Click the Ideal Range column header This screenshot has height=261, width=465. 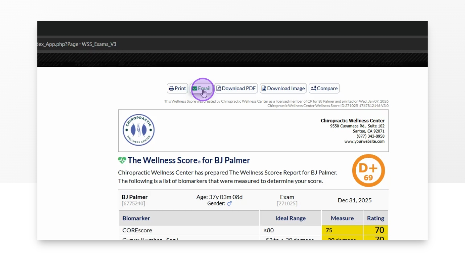coord(291,218)
